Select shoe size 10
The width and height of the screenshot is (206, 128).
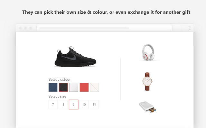click(84, 105)
